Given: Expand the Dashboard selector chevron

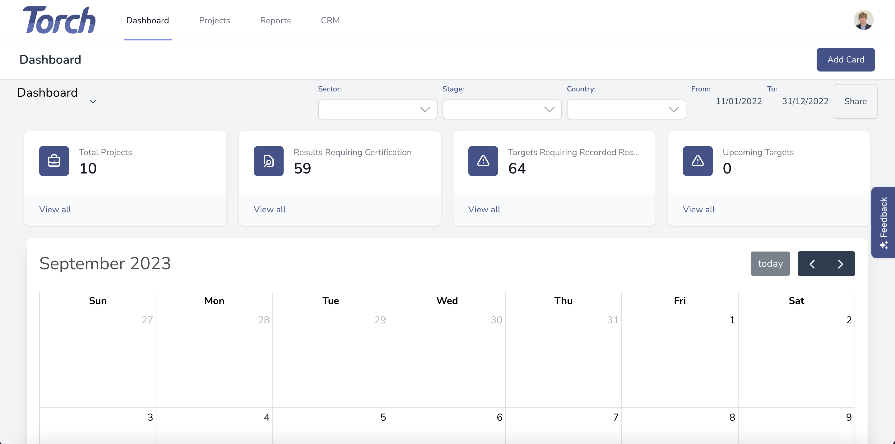Looking at the screenshot, I should (x=93, y=101).
